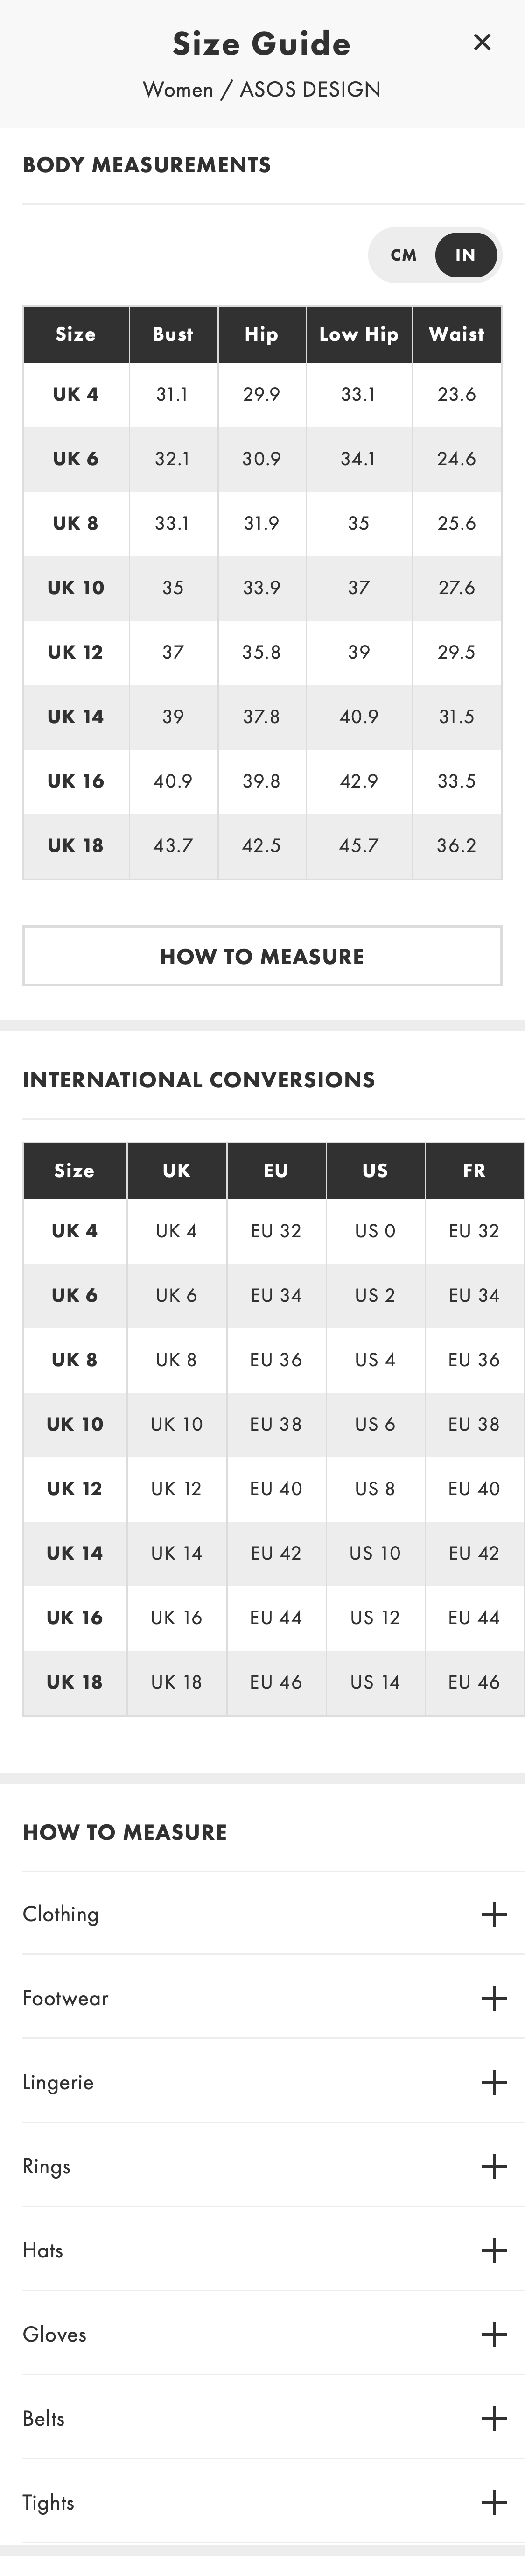
Task: Expand the Rings section plus icon
Action: [x=493, y=2166]
